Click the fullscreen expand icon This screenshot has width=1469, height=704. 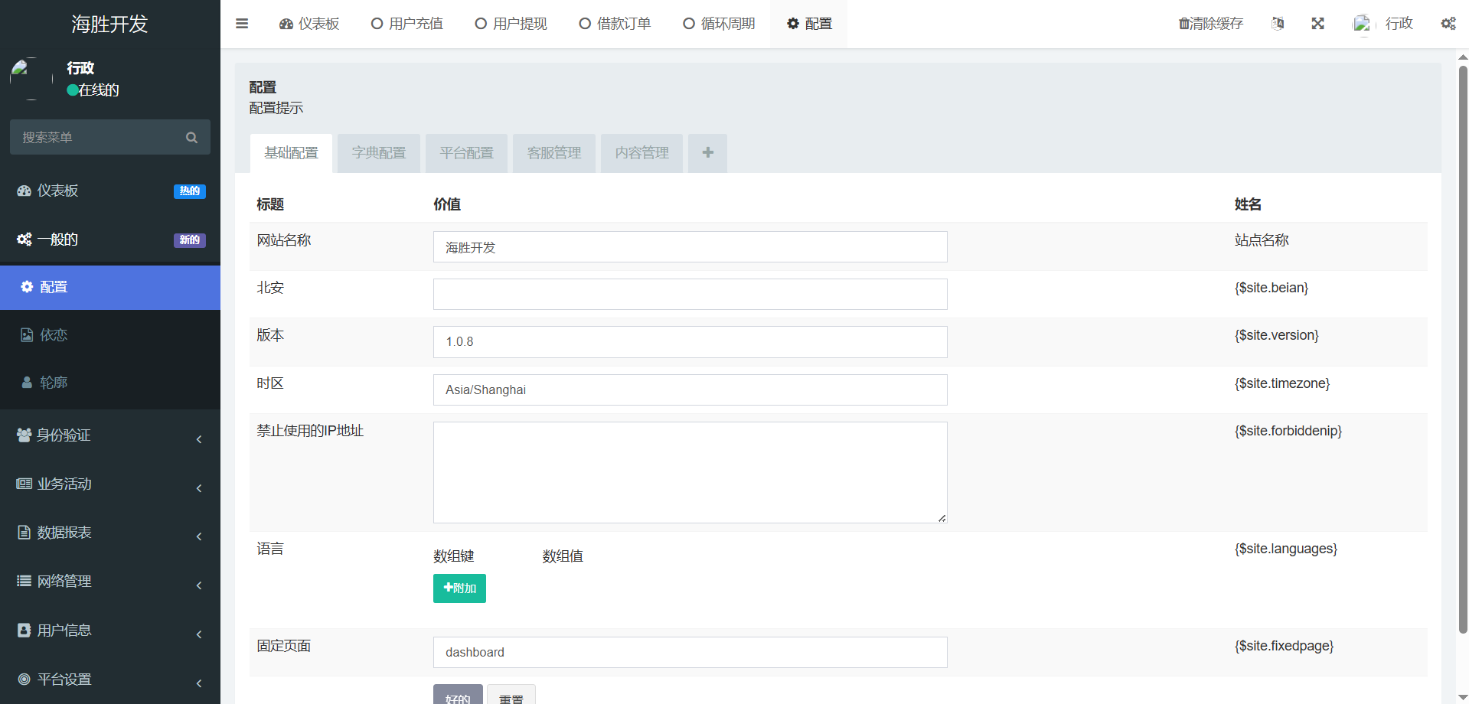pyautogui.click(x=1317, y=24)
